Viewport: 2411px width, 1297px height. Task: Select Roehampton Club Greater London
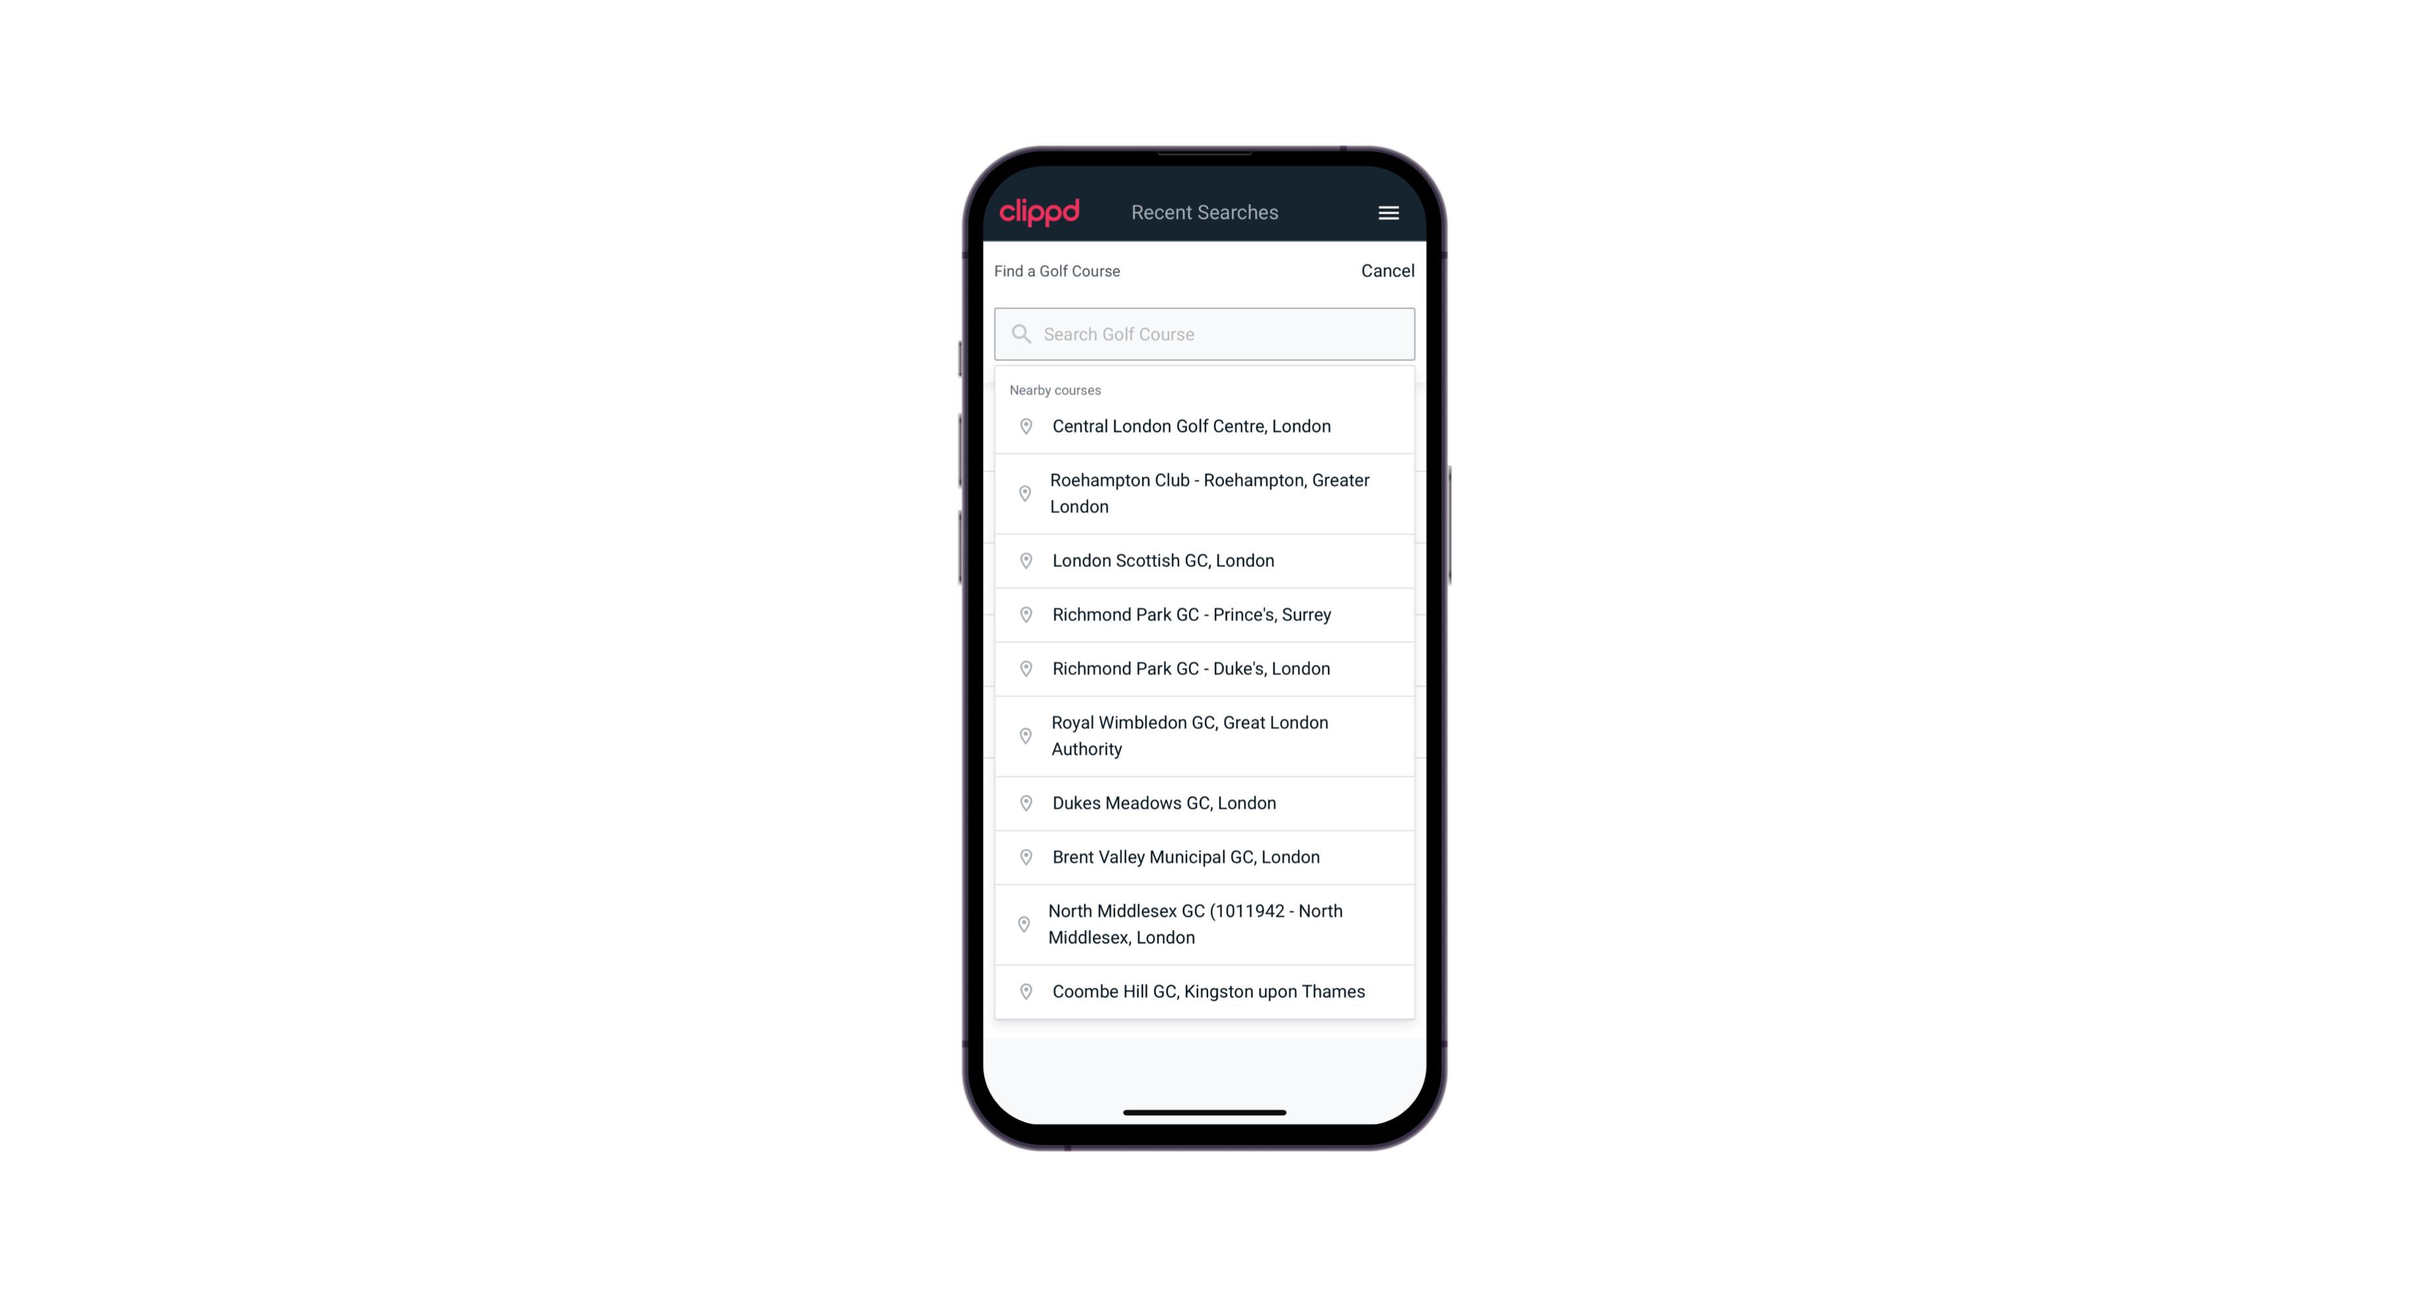pyautogui.click(x=1204, y=492)
